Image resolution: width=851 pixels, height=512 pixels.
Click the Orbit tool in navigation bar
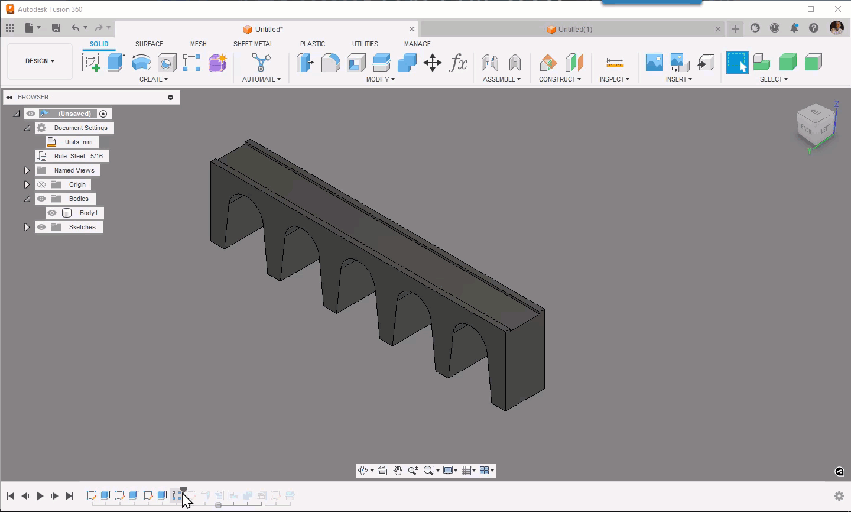(364, 470)
